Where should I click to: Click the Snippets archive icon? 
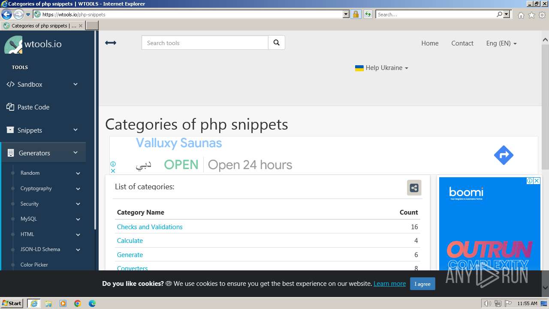pos(10,130)
